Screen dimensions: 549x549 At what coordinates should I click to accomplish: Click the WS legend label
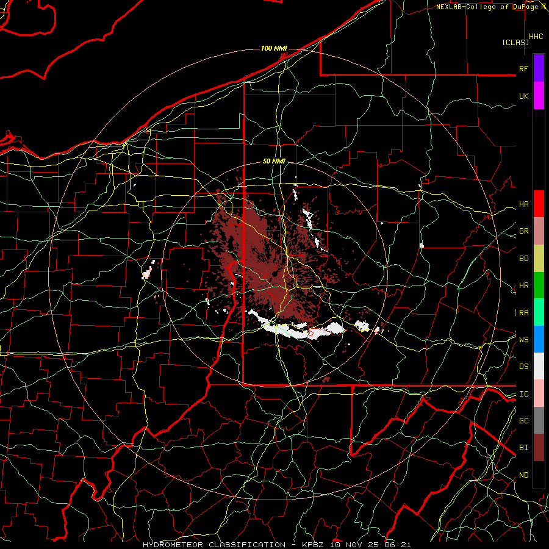click(x=523, y=340)
